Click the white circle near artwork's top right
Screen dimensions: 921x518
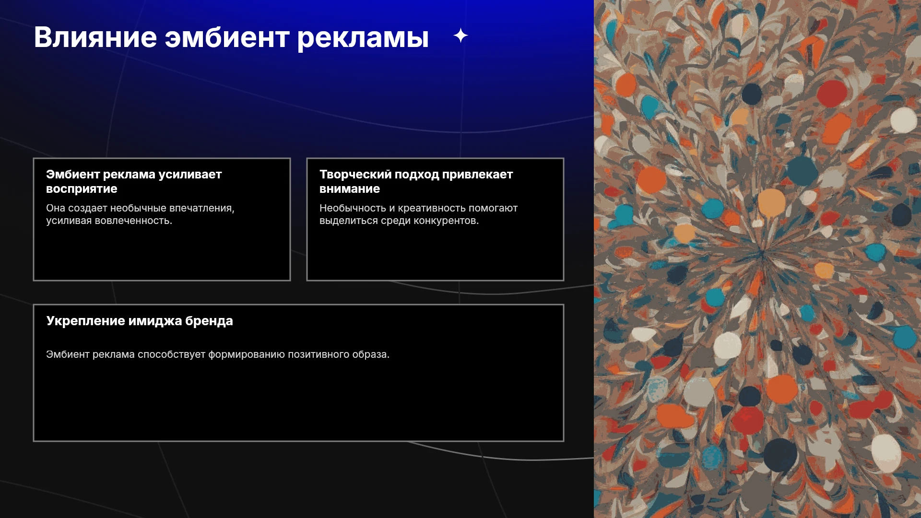click(x=904, y=120)
